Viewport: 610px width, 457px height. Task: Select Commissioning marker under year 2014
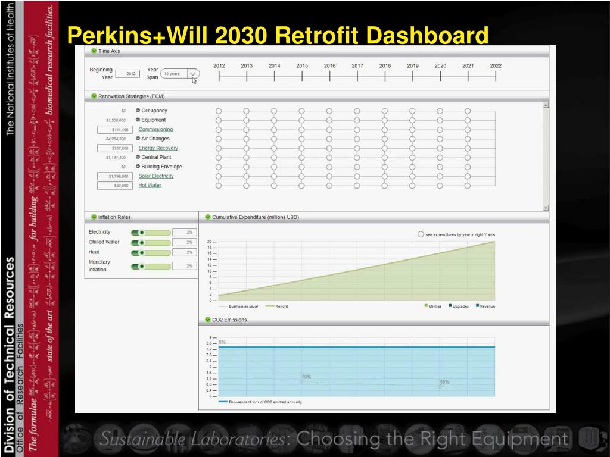274,130
